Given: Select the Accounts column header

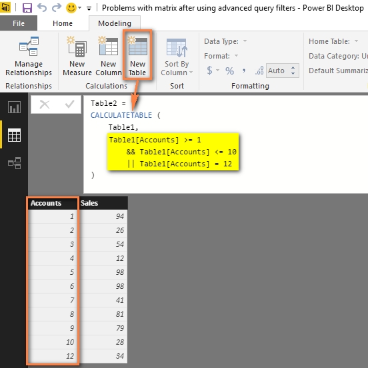Looking at the screenshot, I should click(53, 203).
